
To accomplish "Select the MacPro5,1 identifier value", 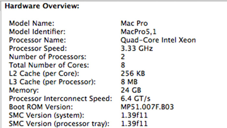I will (138, 32).
